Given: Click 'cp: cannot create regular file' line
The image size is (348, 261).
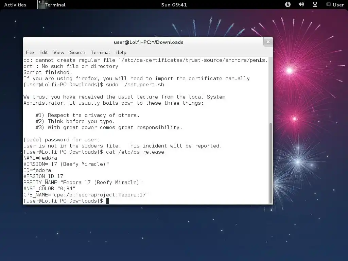Looking at the screenshot, I should click(x=145, y=60).
